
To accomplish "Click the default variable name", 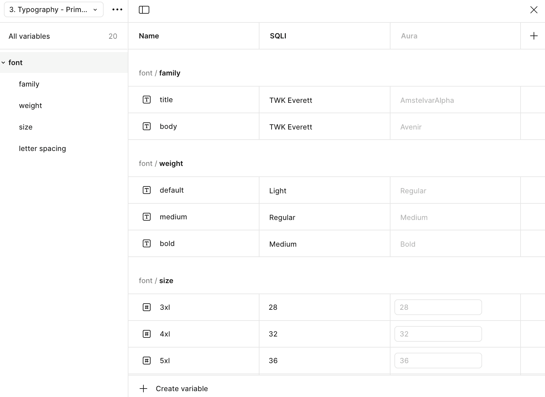I will pyautogui.click(x=172, y=190).
